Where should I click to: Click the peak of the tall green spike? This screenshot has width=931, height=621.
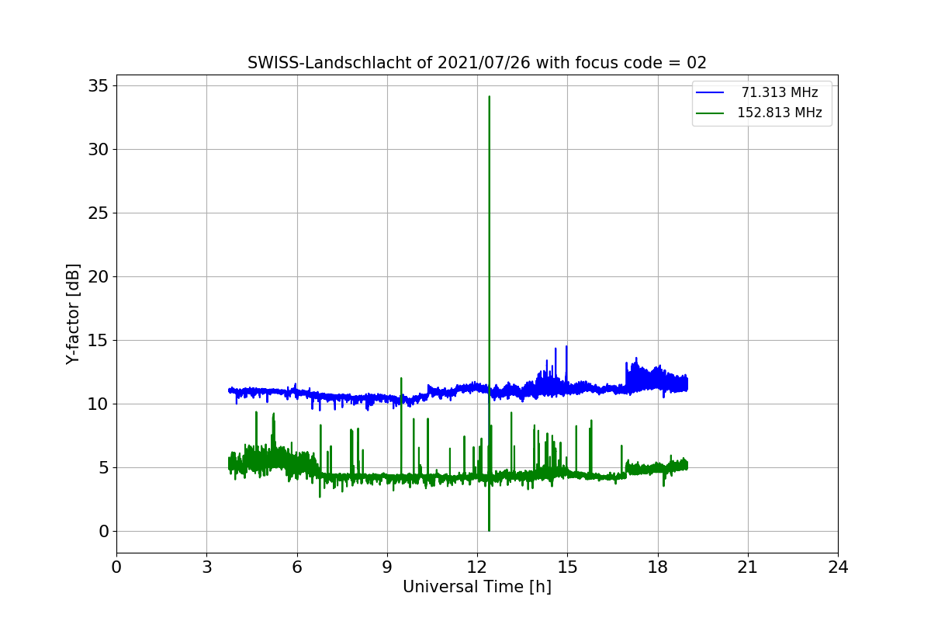point(489,96)
